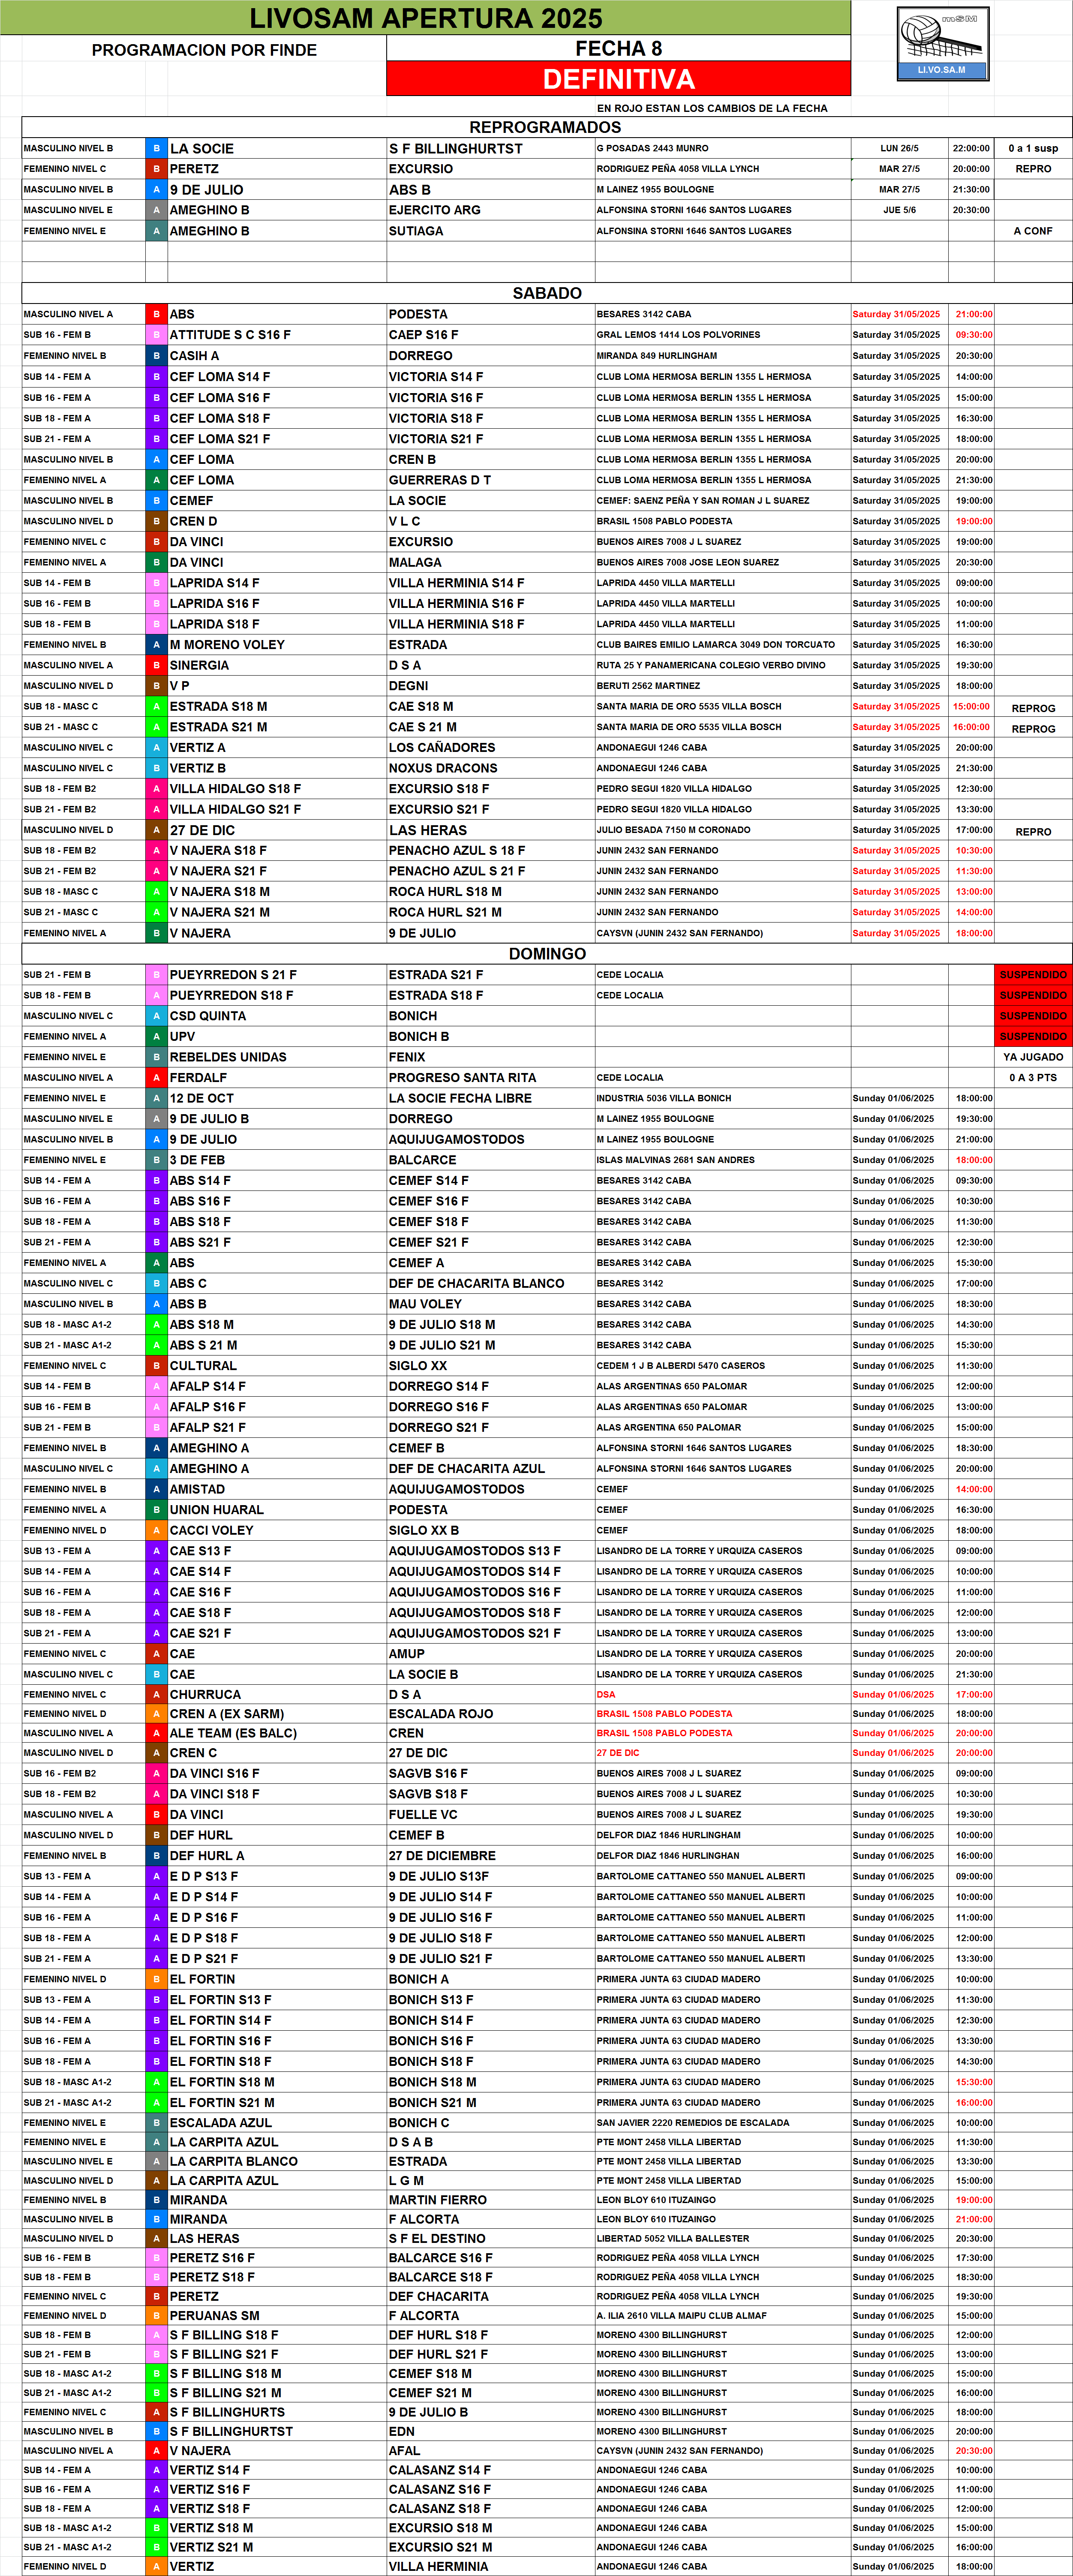Viewport: 1073px width, 2576px height.
Task: Click the PROGRAMACION POR FINDE heading
Action: pos(204,50)
